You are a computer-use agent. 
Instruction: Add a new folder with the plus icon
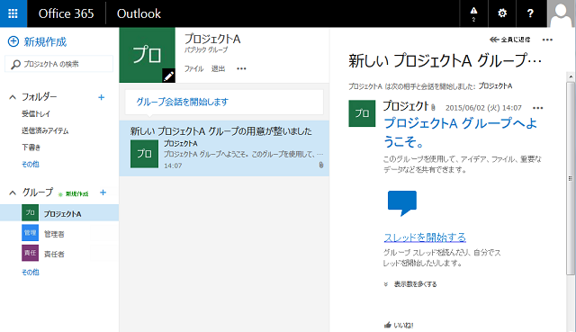[102, 97]
